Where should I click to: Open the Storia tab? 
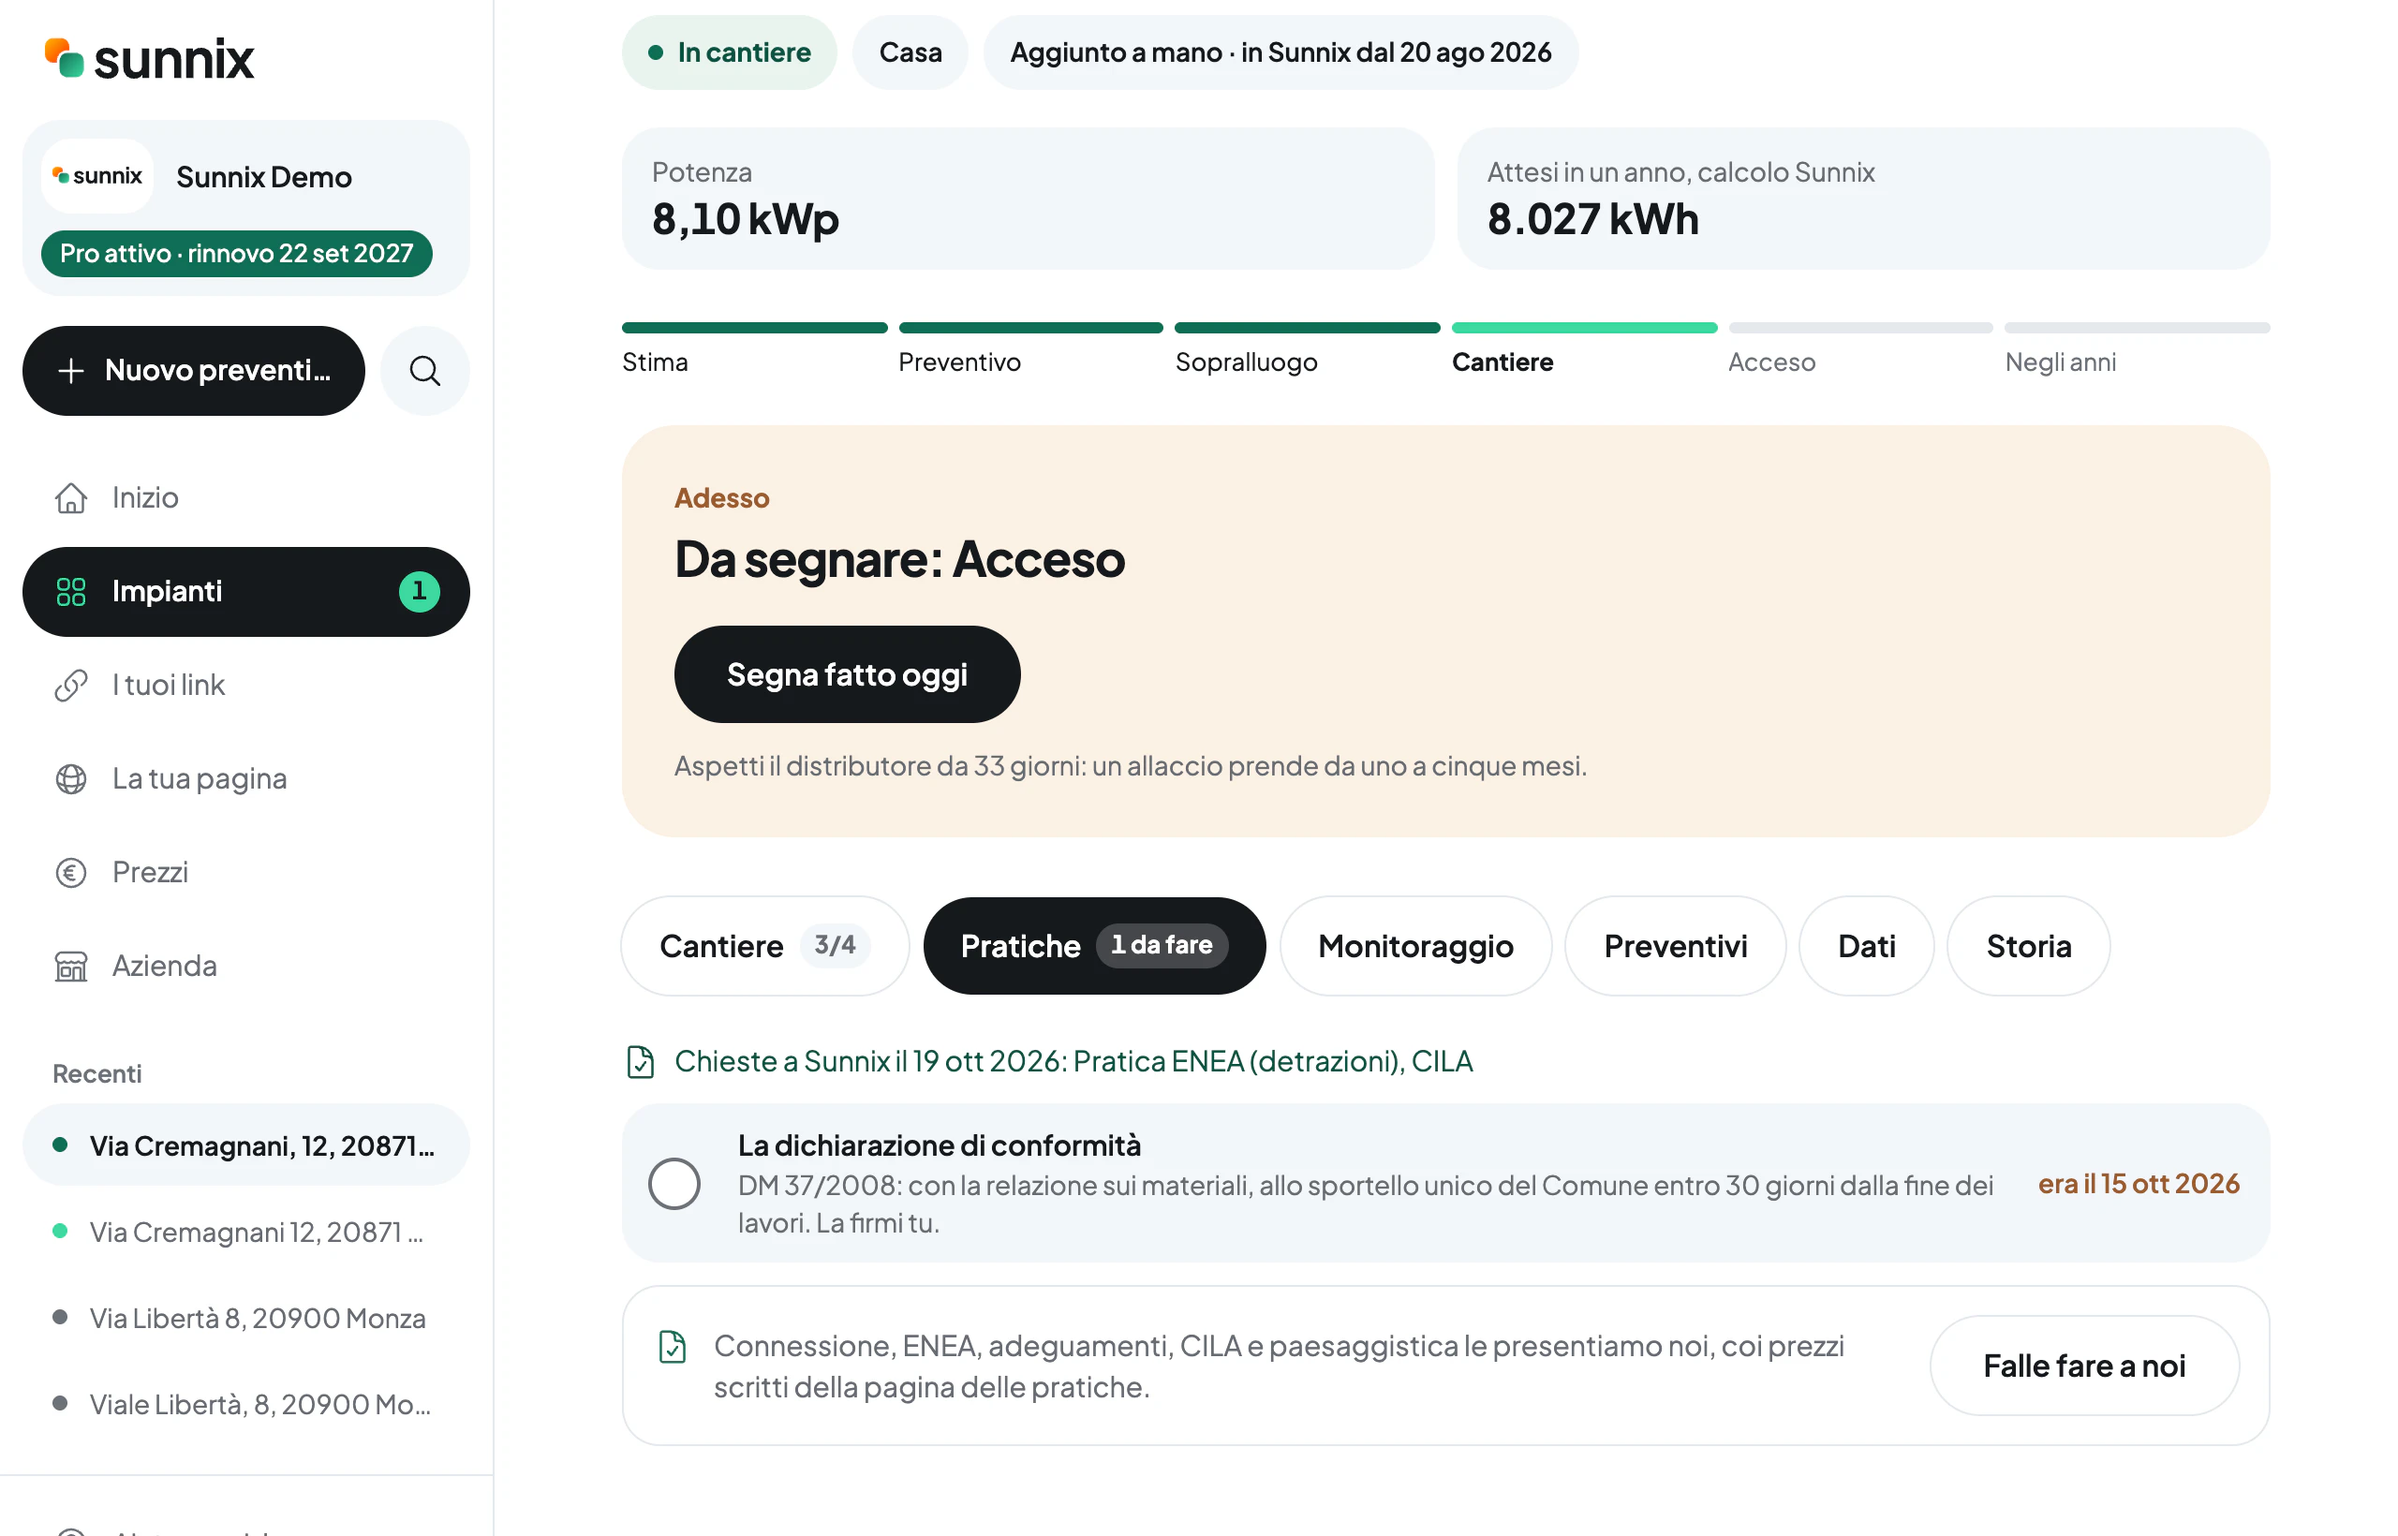2028,946
